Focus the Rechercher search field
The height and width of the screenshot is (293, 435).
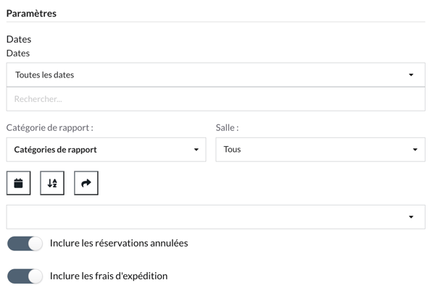[x=216, y=99]
